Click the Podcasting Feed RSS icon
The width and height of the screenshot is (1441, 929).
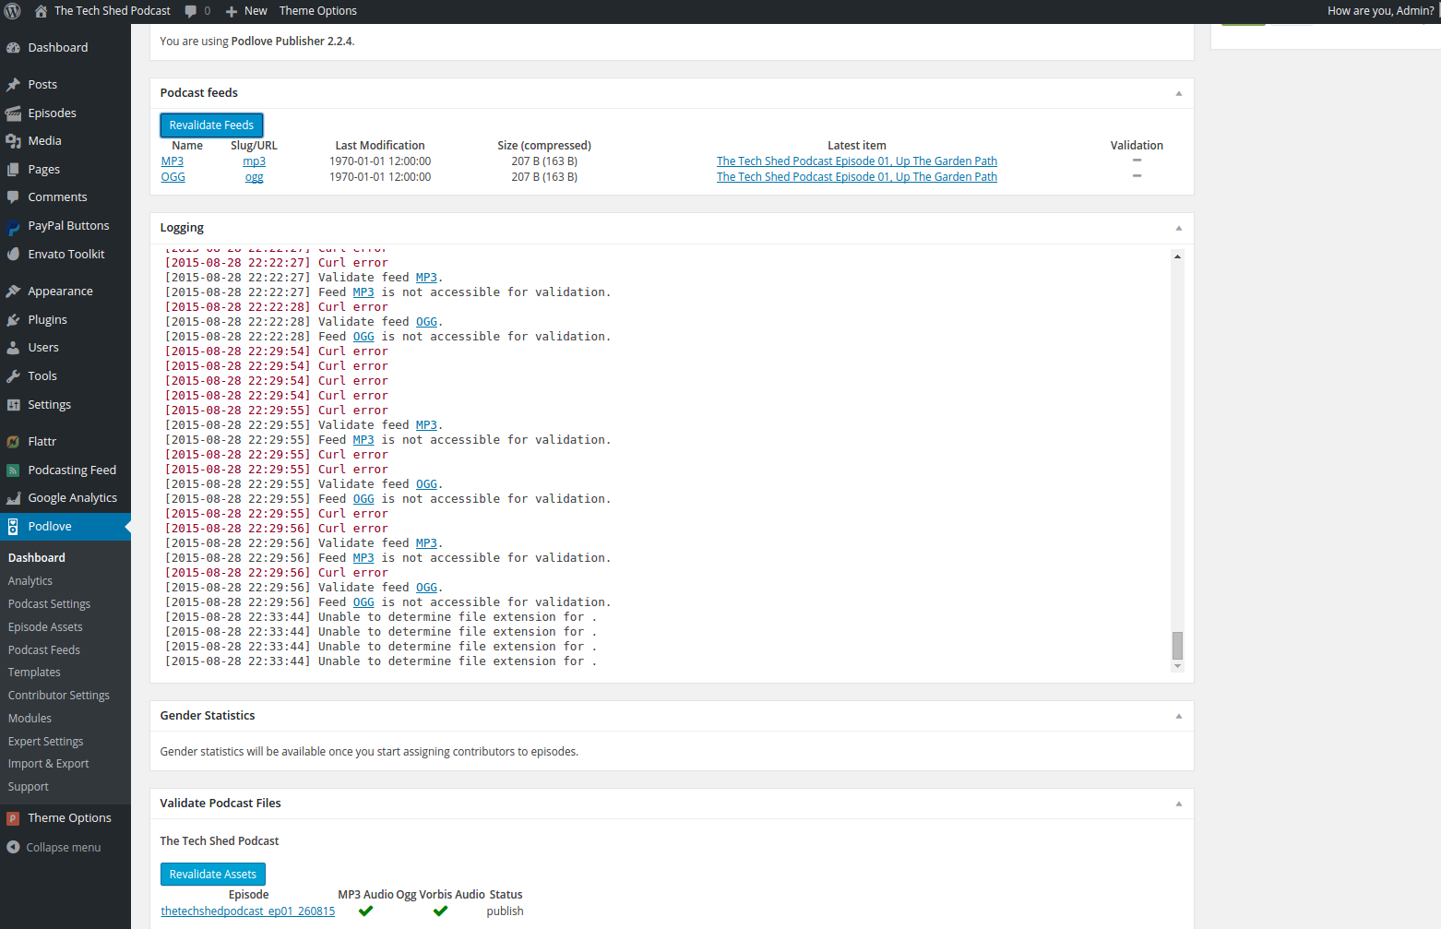13,470
